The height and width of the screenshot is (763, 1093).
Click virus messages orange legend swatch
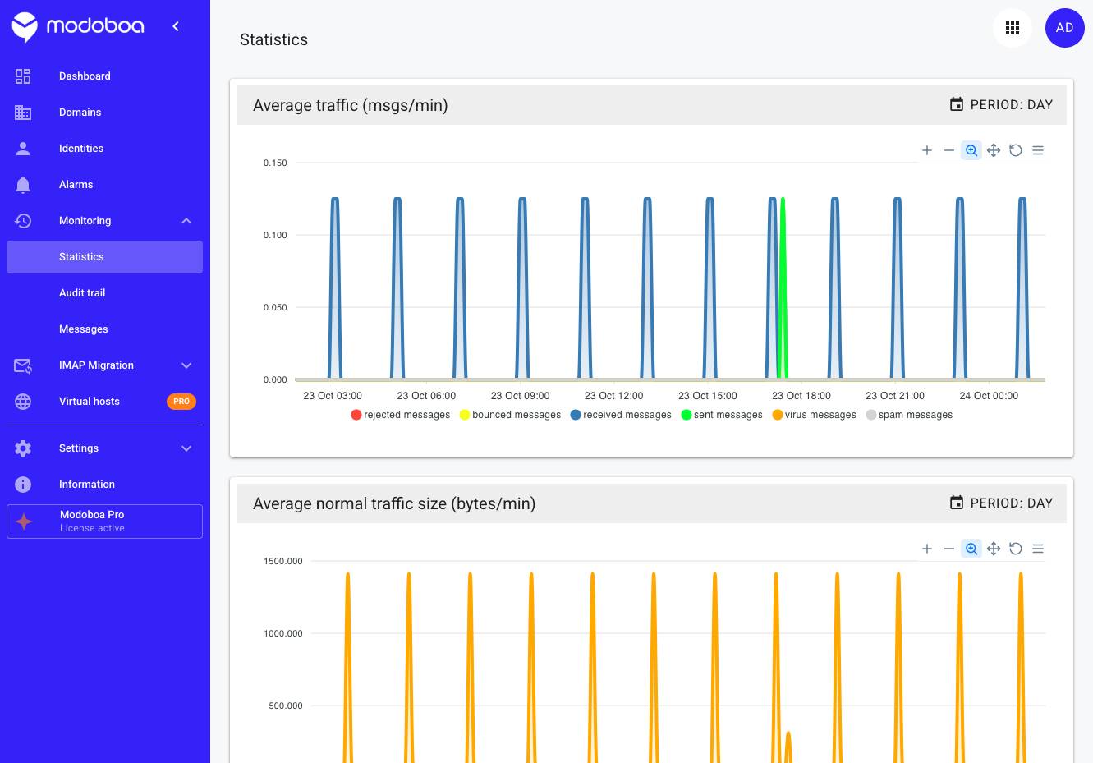(777, 415)
